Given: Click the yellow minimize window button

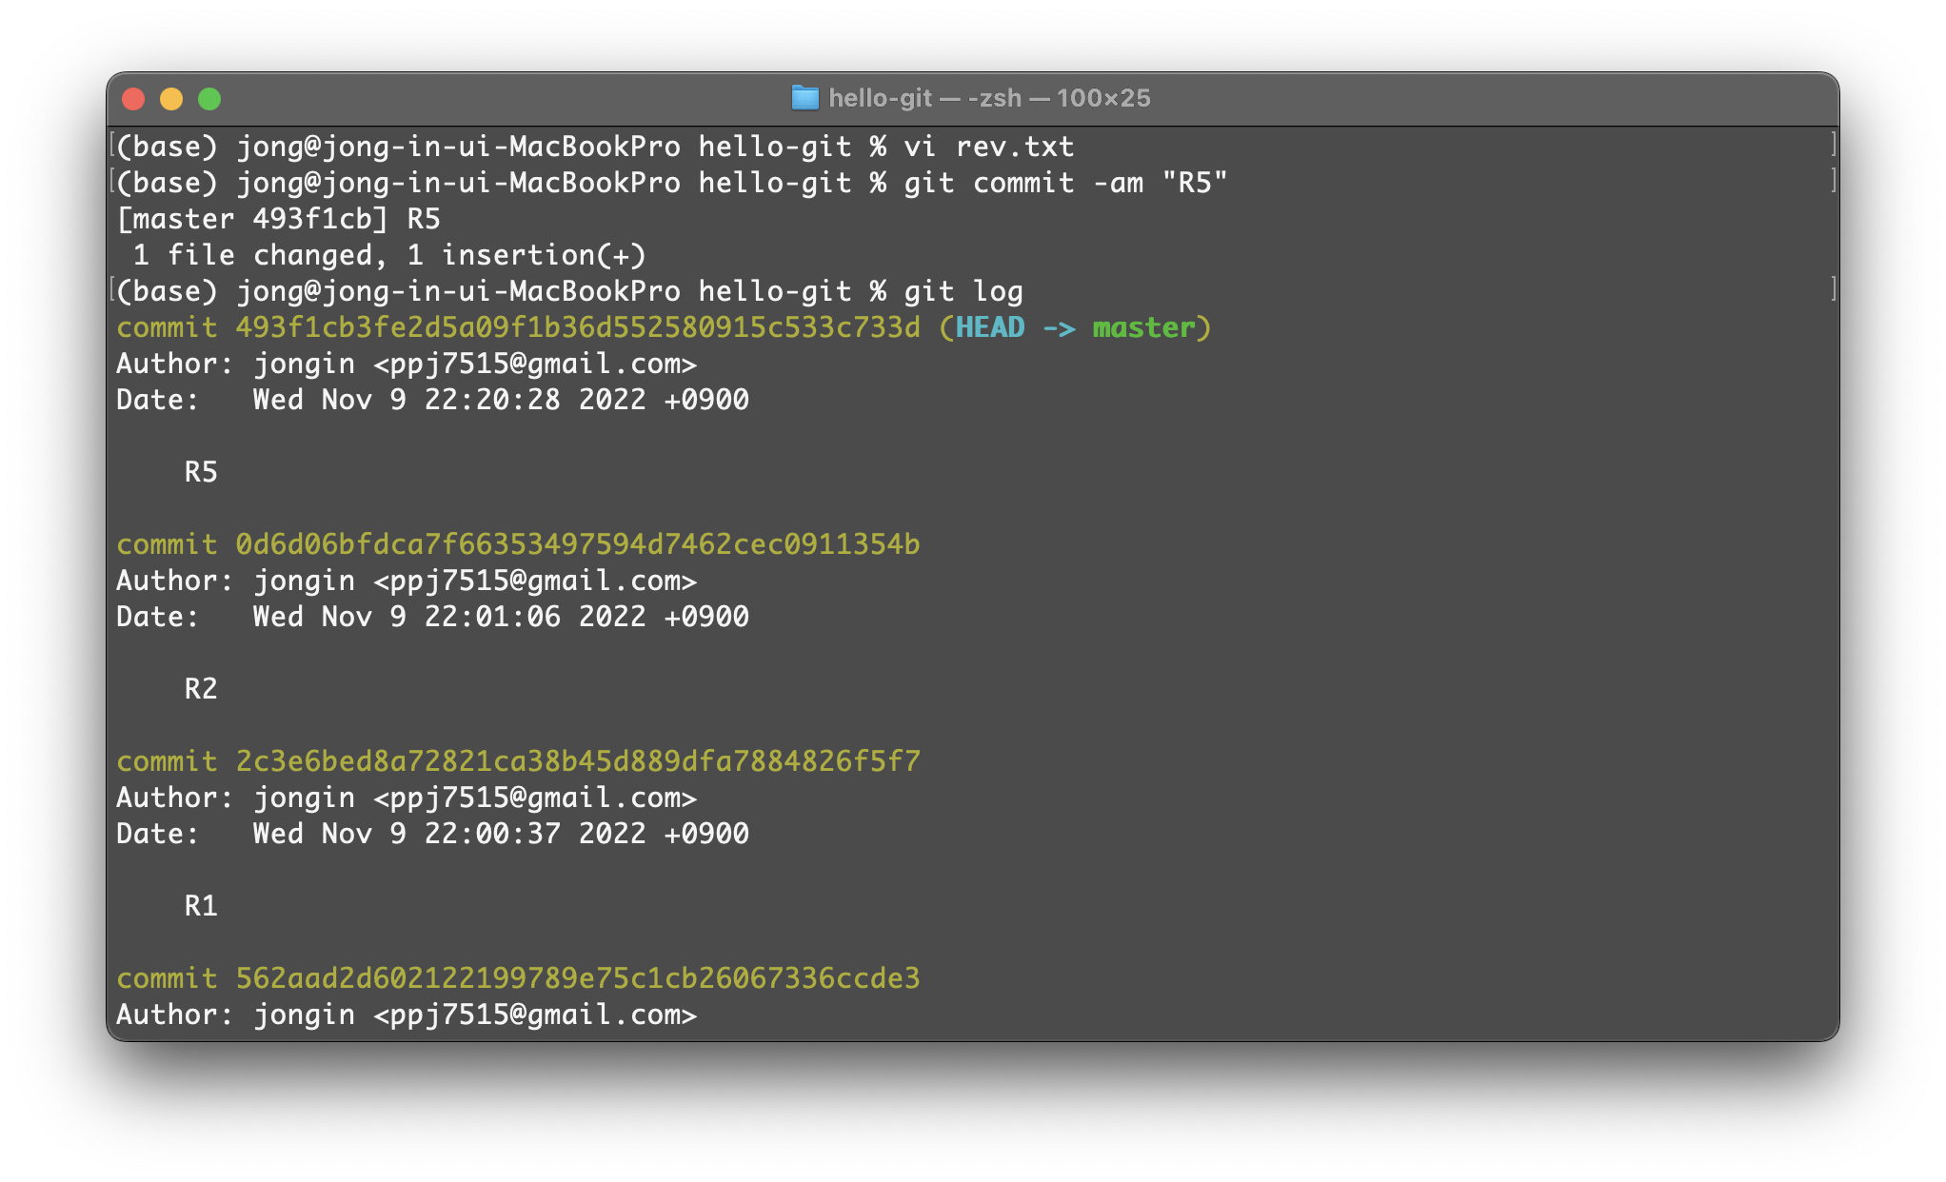Looking at the screenshot, I should point(171,99).
